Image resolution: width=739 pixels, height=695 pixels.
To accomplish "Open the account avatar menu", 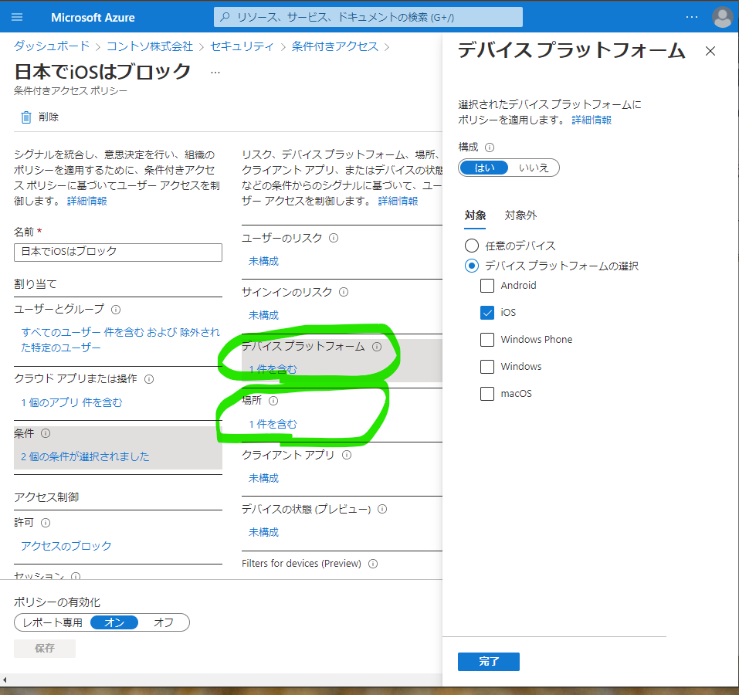I will 721,16.
